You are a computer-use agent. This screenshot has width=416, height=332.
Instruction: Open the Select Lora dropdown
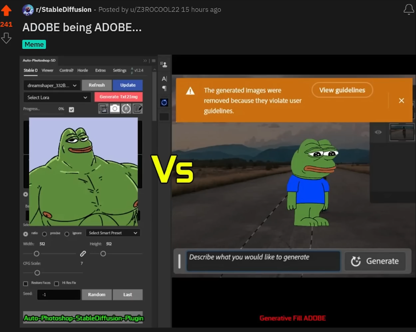click(x=57, y=97)
